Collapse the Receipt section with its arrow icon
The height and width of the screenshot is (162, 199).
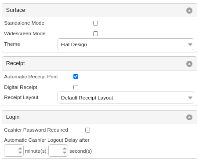(189, 64)
